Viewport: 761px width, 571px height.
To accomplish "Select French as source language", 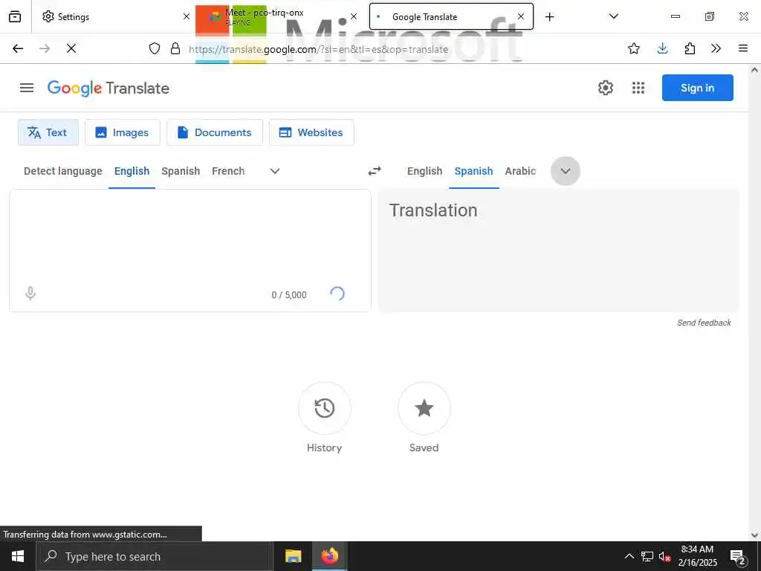I will coord(228,171).
